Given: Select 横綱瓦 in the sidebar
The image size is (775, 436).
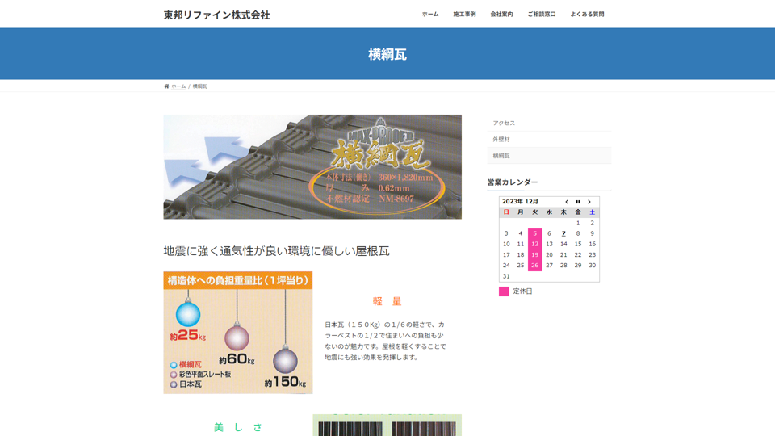Looking at the screenshot, I should tap(501, 156).
